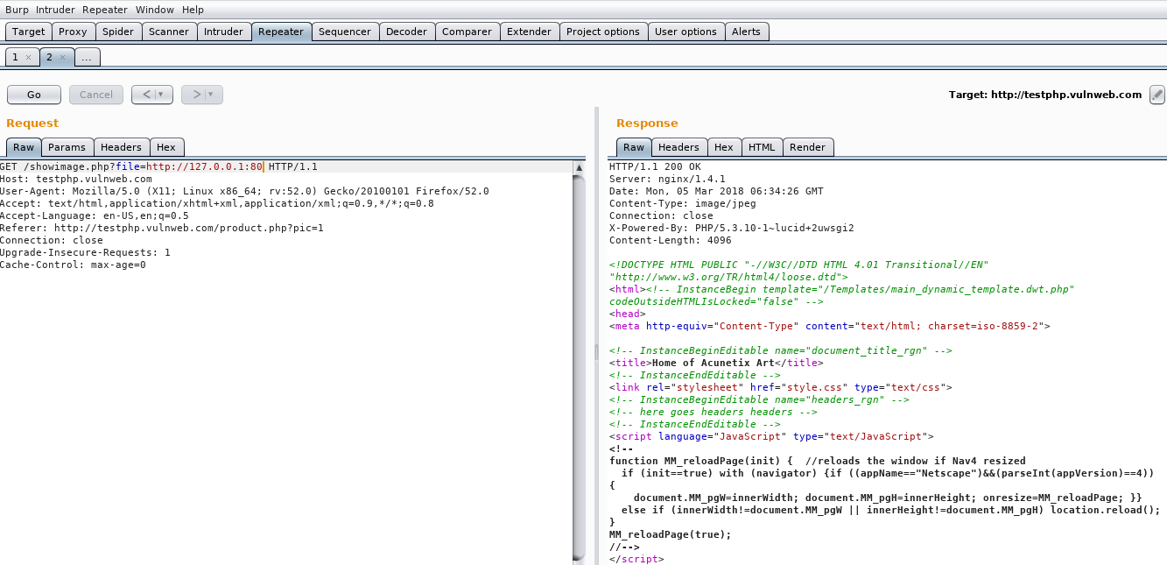Open the Help menu
Viewport: 1167px width, 565px height.
[x=193, y=10]
